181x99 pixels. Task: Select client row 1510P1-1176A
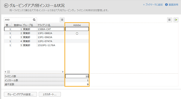[34, 45]
